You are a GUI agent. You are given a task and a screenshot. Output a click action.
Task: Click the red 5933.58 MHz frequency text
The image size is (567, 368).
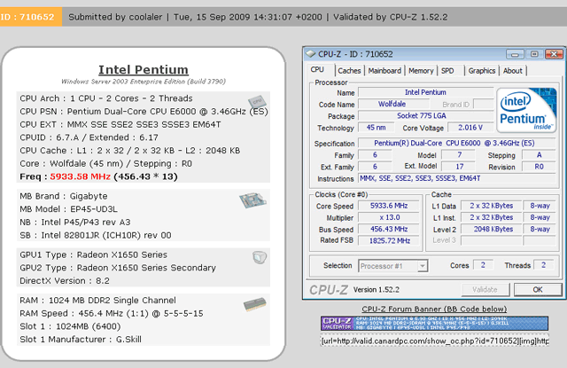click(80, 176)
